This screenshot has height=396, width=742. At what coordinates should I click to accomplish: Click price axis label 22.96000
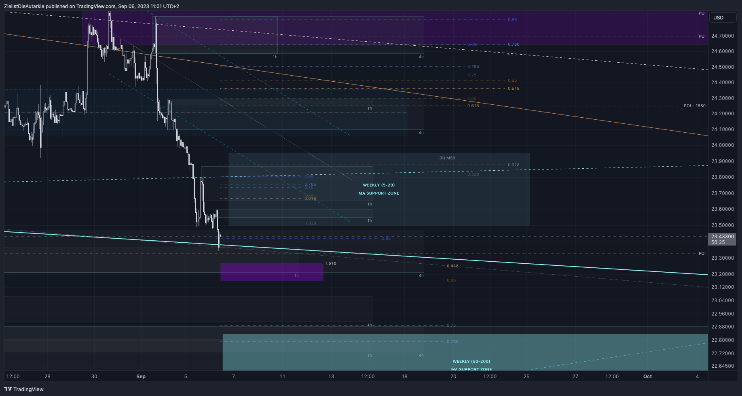(x=723, y=314)
